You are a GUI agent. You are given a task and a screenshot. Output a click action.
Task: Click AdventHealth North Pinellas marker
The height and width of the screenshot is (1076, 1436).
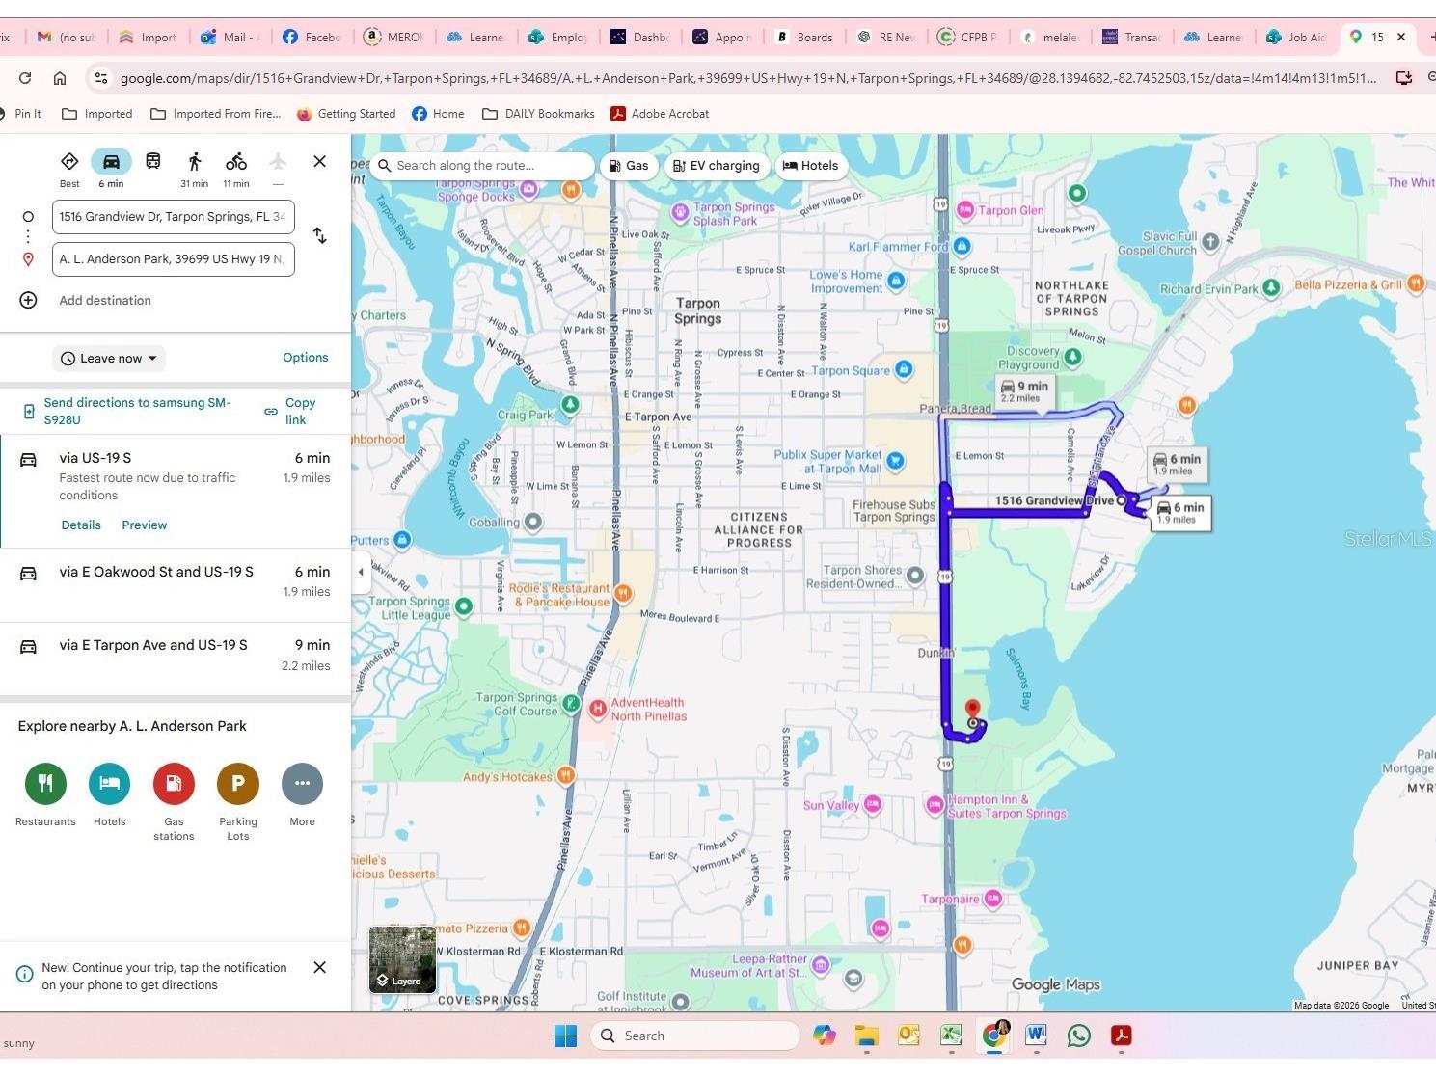coord(598,710)
